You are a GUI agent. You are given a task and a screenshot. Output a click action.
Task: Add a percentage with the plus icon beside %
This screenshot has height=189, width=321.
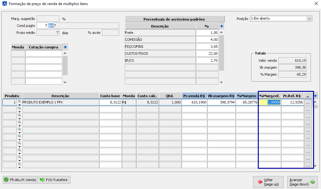tap(221, 26)
